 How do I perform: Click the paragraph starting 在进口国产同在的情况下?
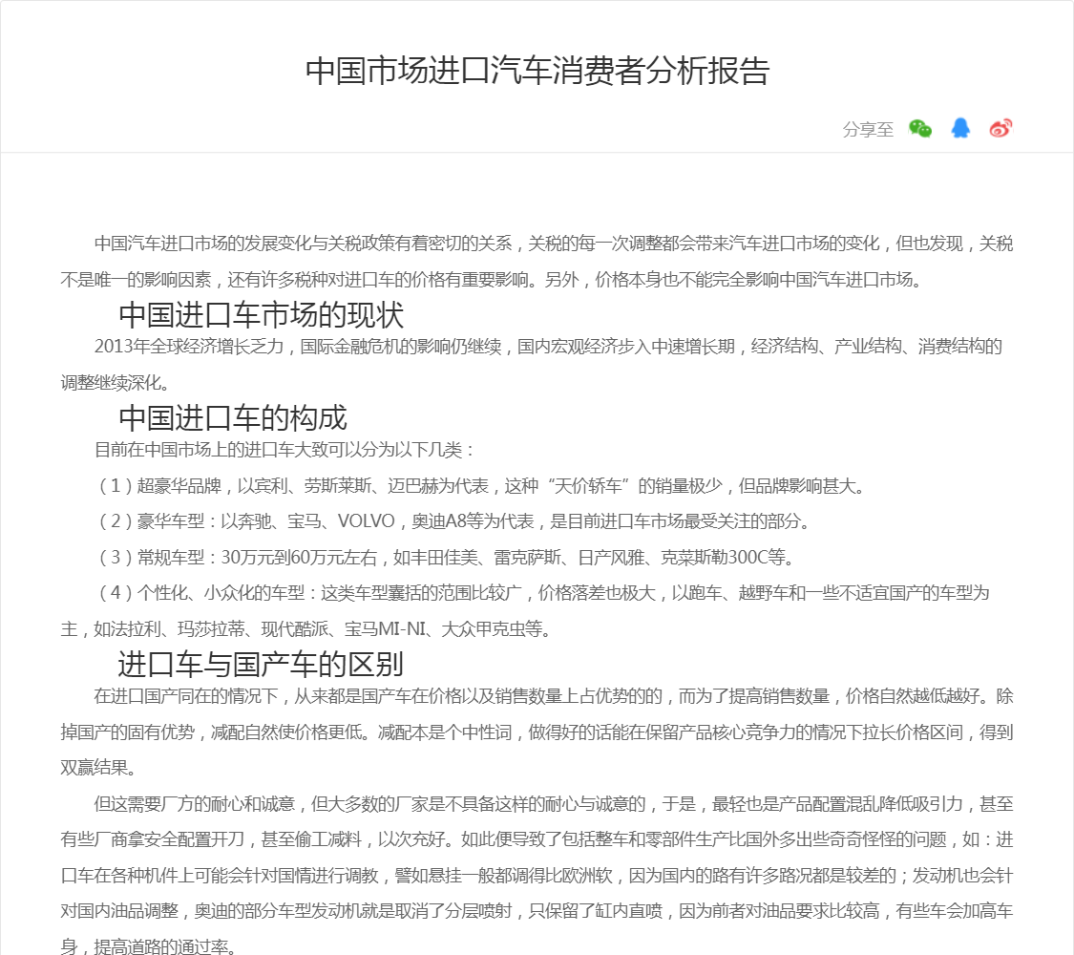pyautogui.click(x=537, y=732)
